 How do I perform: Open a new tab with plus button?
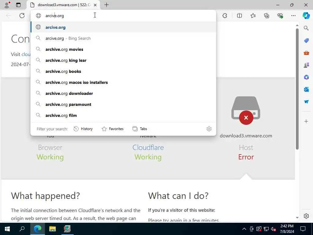[107, 5]
